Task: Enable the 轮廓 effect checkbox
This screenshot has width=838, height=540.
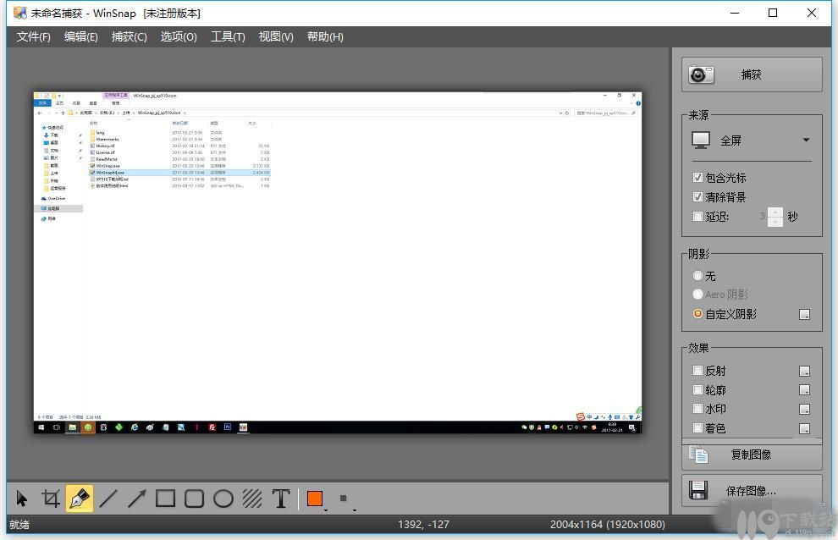Action: (x=697, y=389)
